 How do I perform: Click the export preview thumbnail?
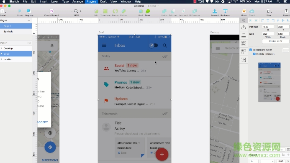coord(269,82)
